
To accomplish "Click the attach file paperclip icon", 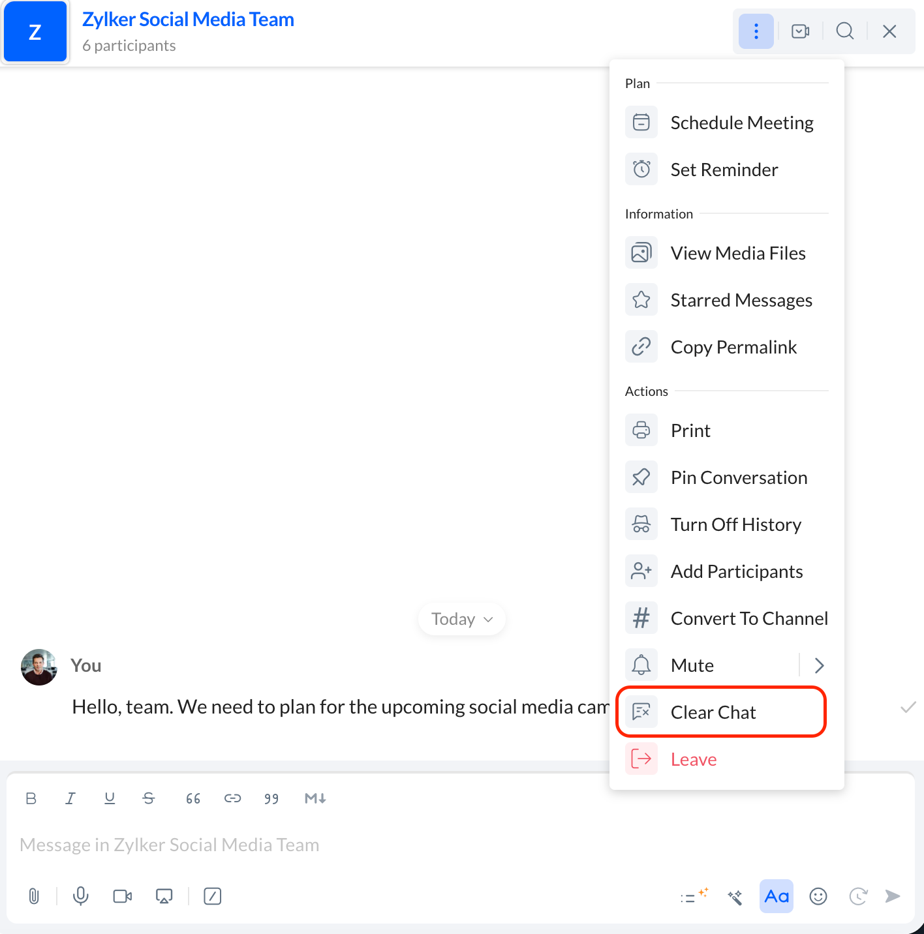I will click(34, 896).
